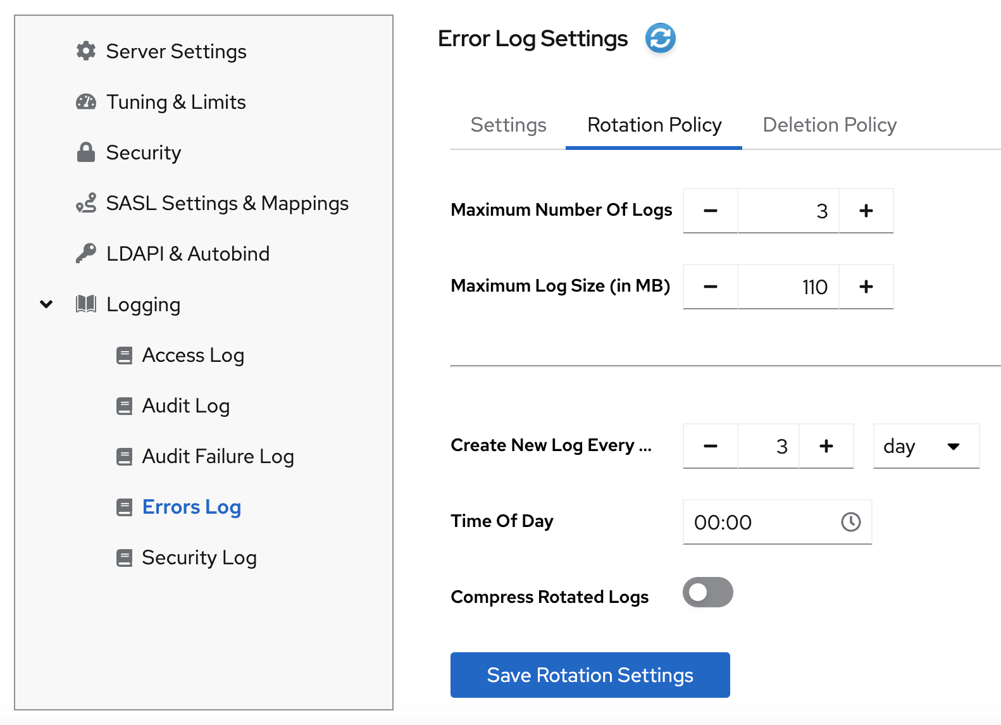This screenshot has width=1001, height=725.
Task: Click the clock icon in Time Of Day
Action: tap(850, 522)
